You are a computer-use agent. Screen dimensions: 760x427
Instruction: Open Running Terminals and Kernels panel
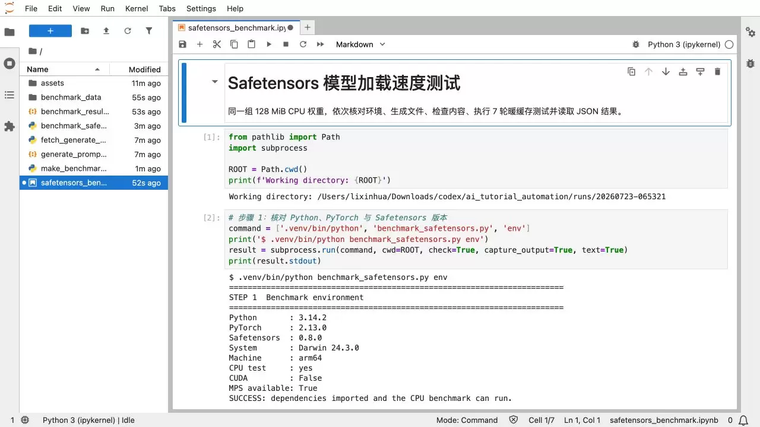(9, 63)
